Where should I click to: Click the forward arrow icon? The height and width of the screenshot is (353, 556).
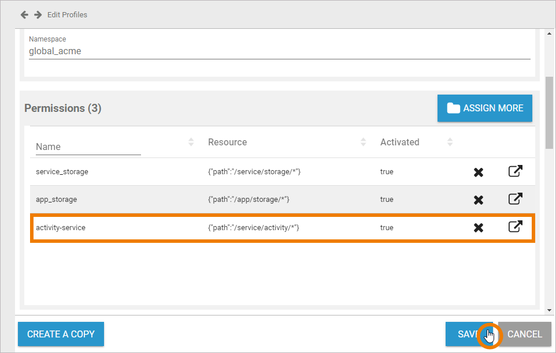click(38, 14)
